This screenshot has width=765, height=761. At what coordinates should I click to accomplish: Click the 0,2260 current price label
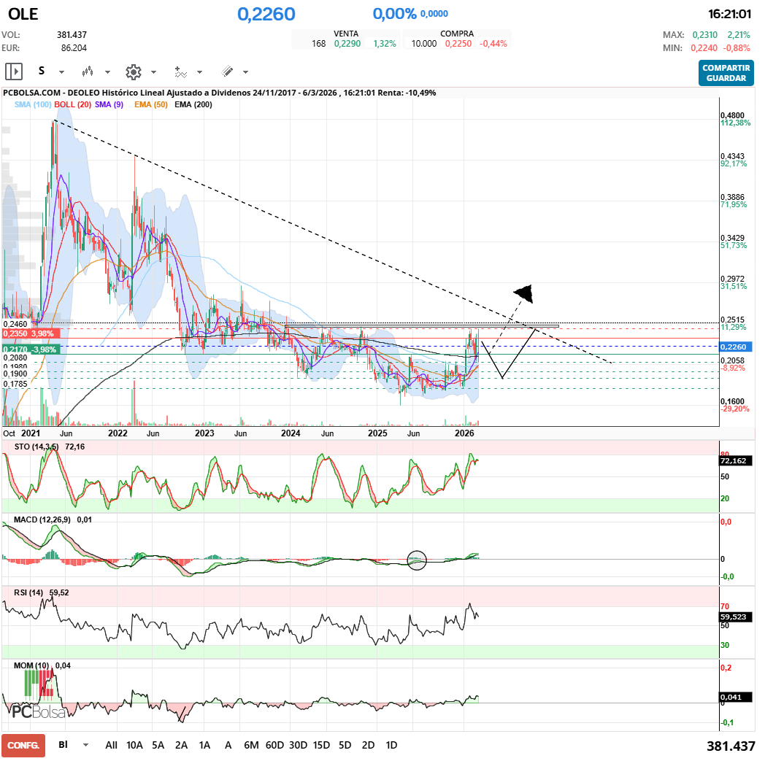pyautogui.click(x=737, y=347)
